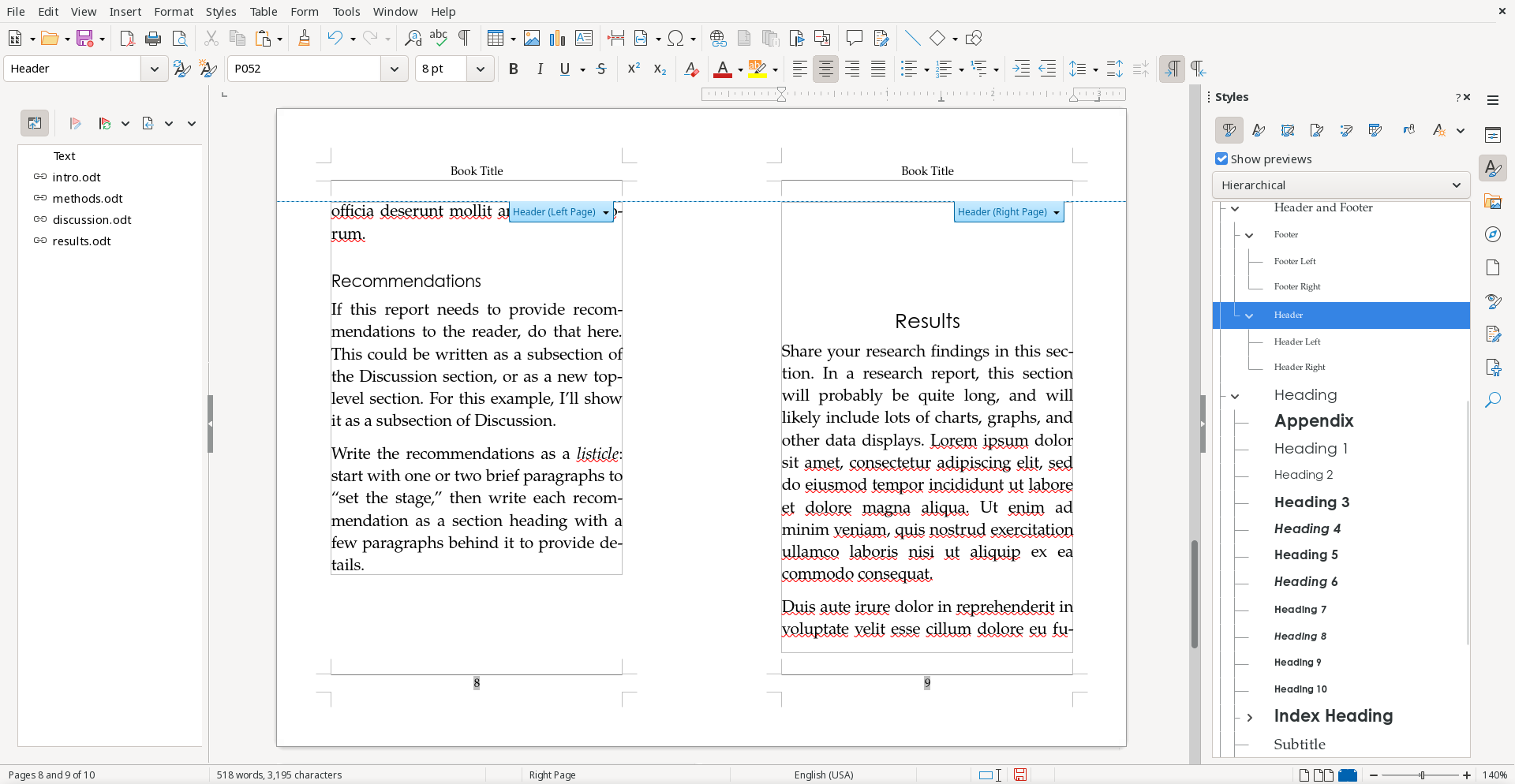1515x784 pixels.
Task: Select the Appendix style
Action: pos(1314,421)
